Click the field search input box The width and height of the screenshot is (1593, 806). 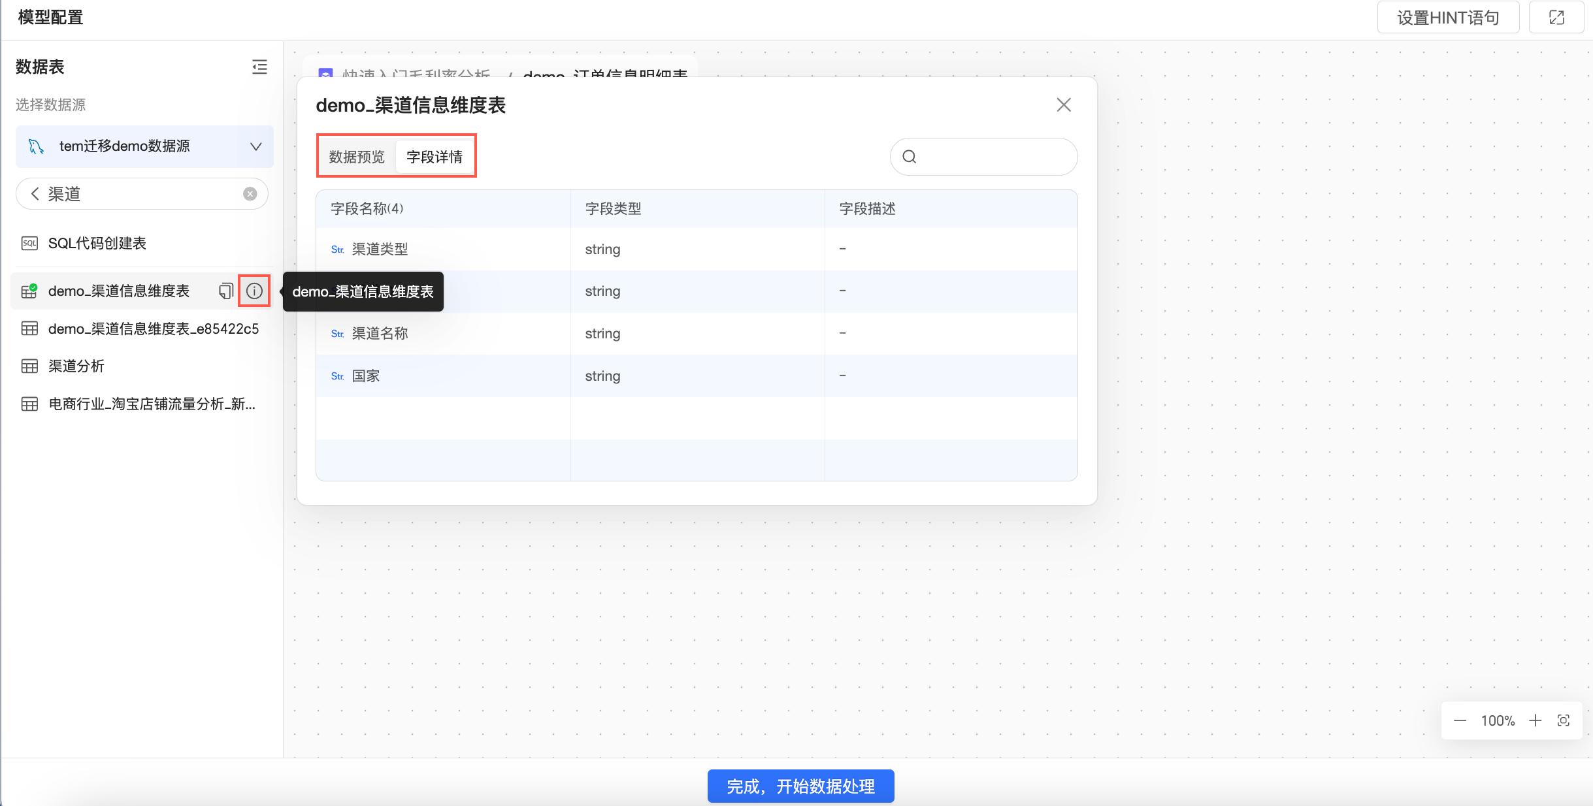pyautogui.click(x=993, y=157)
